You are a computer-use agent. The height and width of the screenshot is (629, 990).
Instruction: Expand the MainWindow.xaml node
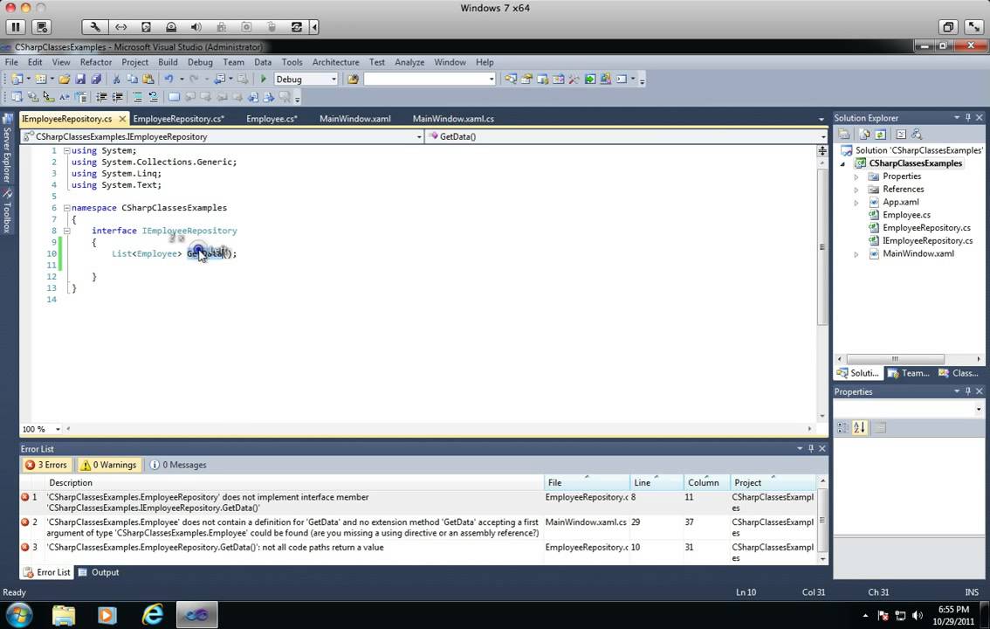(856, 254)
